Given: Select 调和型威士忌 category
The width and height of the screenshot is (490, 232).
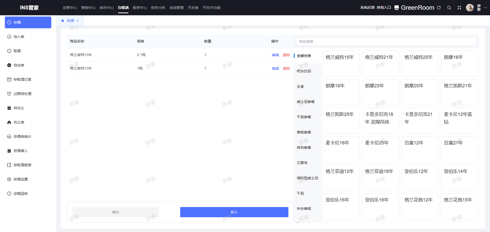Looking at the screenshot, I should [308, 178].
